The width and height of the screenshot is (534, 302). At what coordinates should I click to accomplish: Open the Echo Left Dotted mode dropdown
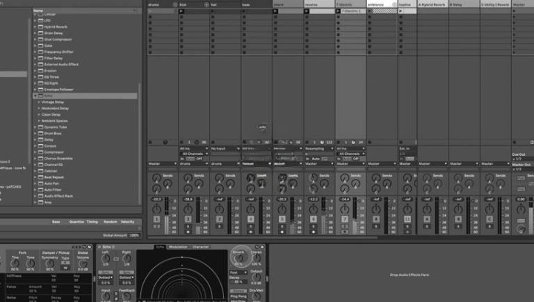(x=105, y=278)
